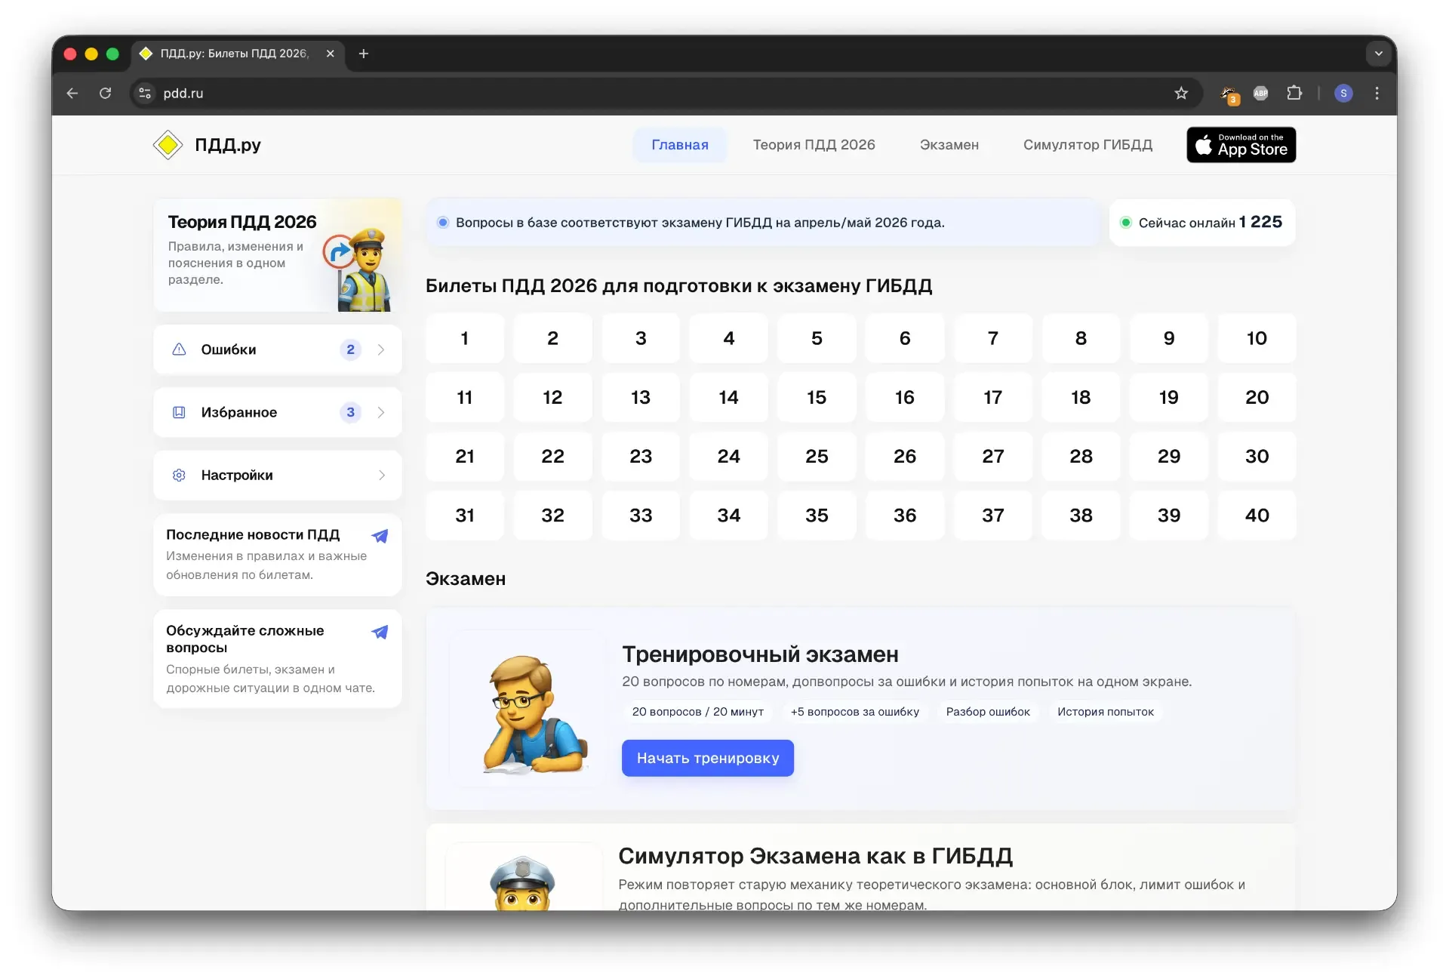Viewport: 1449px width, 979px height.
Task: Open the tab search dropdown arrow
Action: 1378,54
